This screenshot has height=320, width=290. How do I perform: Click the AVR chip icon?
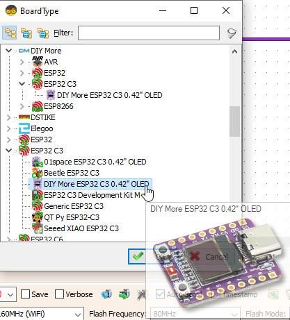click(38, 62)
